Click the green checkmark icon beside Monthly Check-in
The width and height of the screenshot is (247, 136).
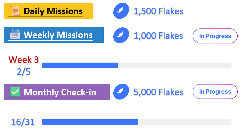point(15,92)
